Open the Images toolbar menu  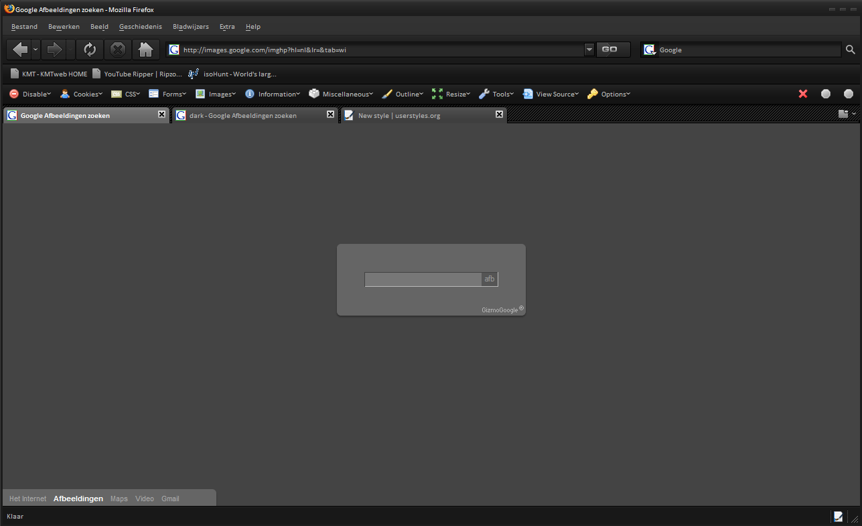(x=216, y=94)
